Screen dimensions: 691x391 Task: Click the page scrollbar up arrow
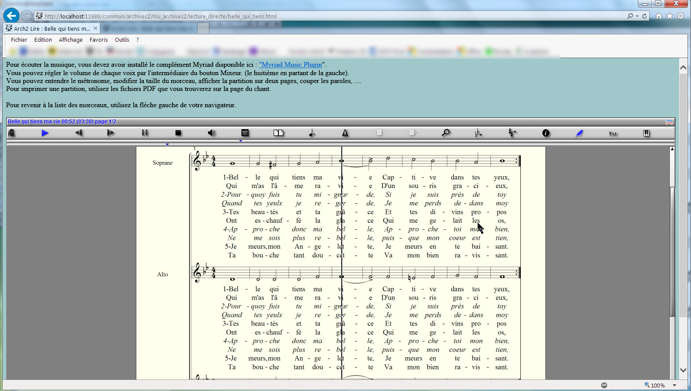pyautogui.click(x=683, y=68)
